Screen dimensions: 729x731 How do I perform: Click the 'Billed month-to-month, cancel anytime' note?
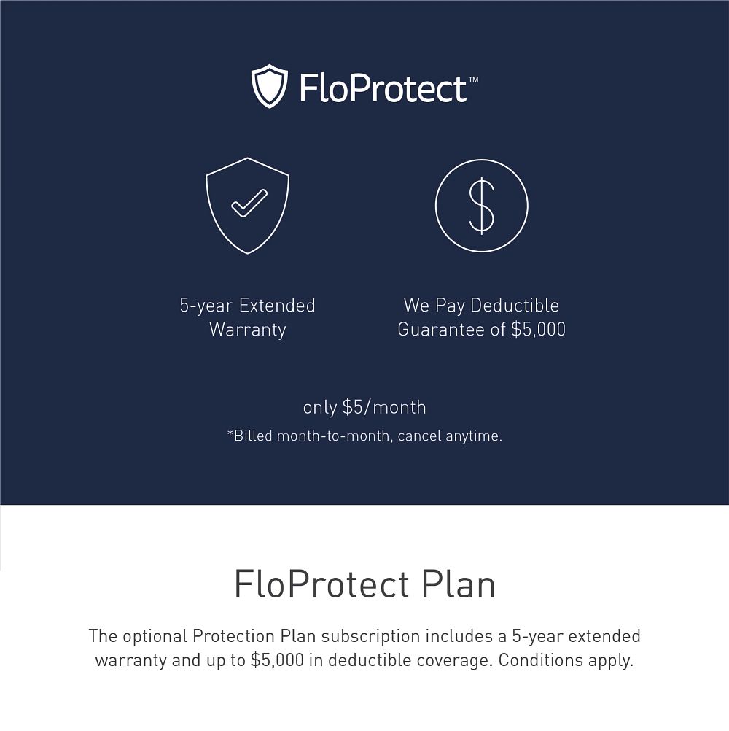(364, 436)
